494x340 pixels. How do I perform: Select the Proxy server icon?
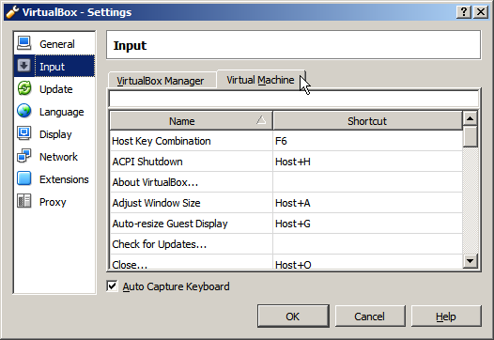pyautogui.click(x=23, y=201)
